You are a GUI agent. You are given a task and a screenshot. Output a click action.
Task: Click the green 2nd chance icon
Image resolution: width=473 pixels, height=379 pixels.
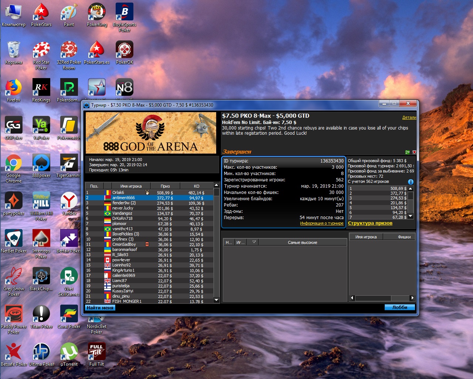(x=408, y=152)
